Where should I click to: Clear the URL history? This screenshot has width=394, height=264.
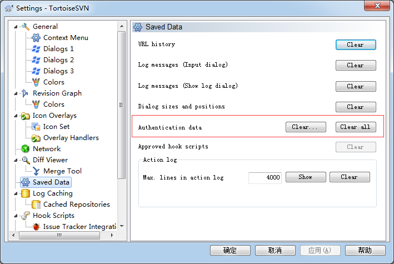[x=356, y=45]
